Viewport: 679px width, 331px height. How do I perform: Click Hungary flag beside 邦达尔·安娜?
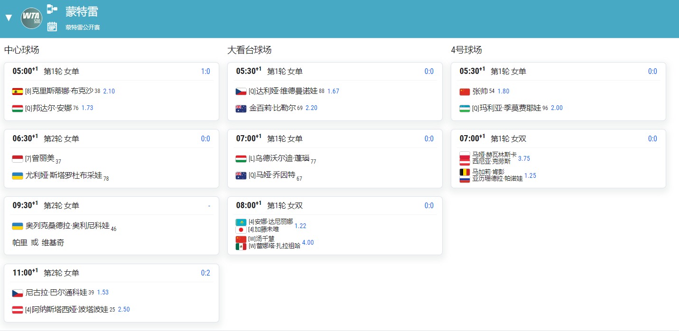[18, 108]
